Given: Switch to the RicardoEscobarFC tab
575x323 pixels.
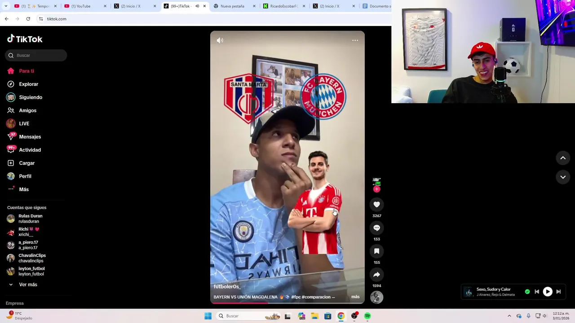Looking at the screenshot, I should 284,6.
